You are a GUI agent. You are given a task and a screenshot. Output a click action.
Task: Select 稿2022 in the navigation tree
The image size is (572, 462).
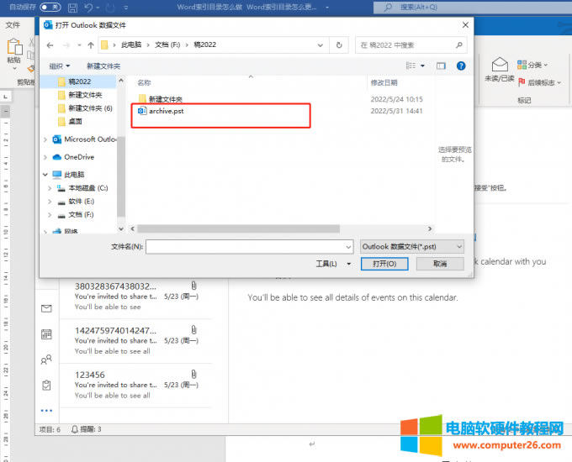click(x=79, y=81)
